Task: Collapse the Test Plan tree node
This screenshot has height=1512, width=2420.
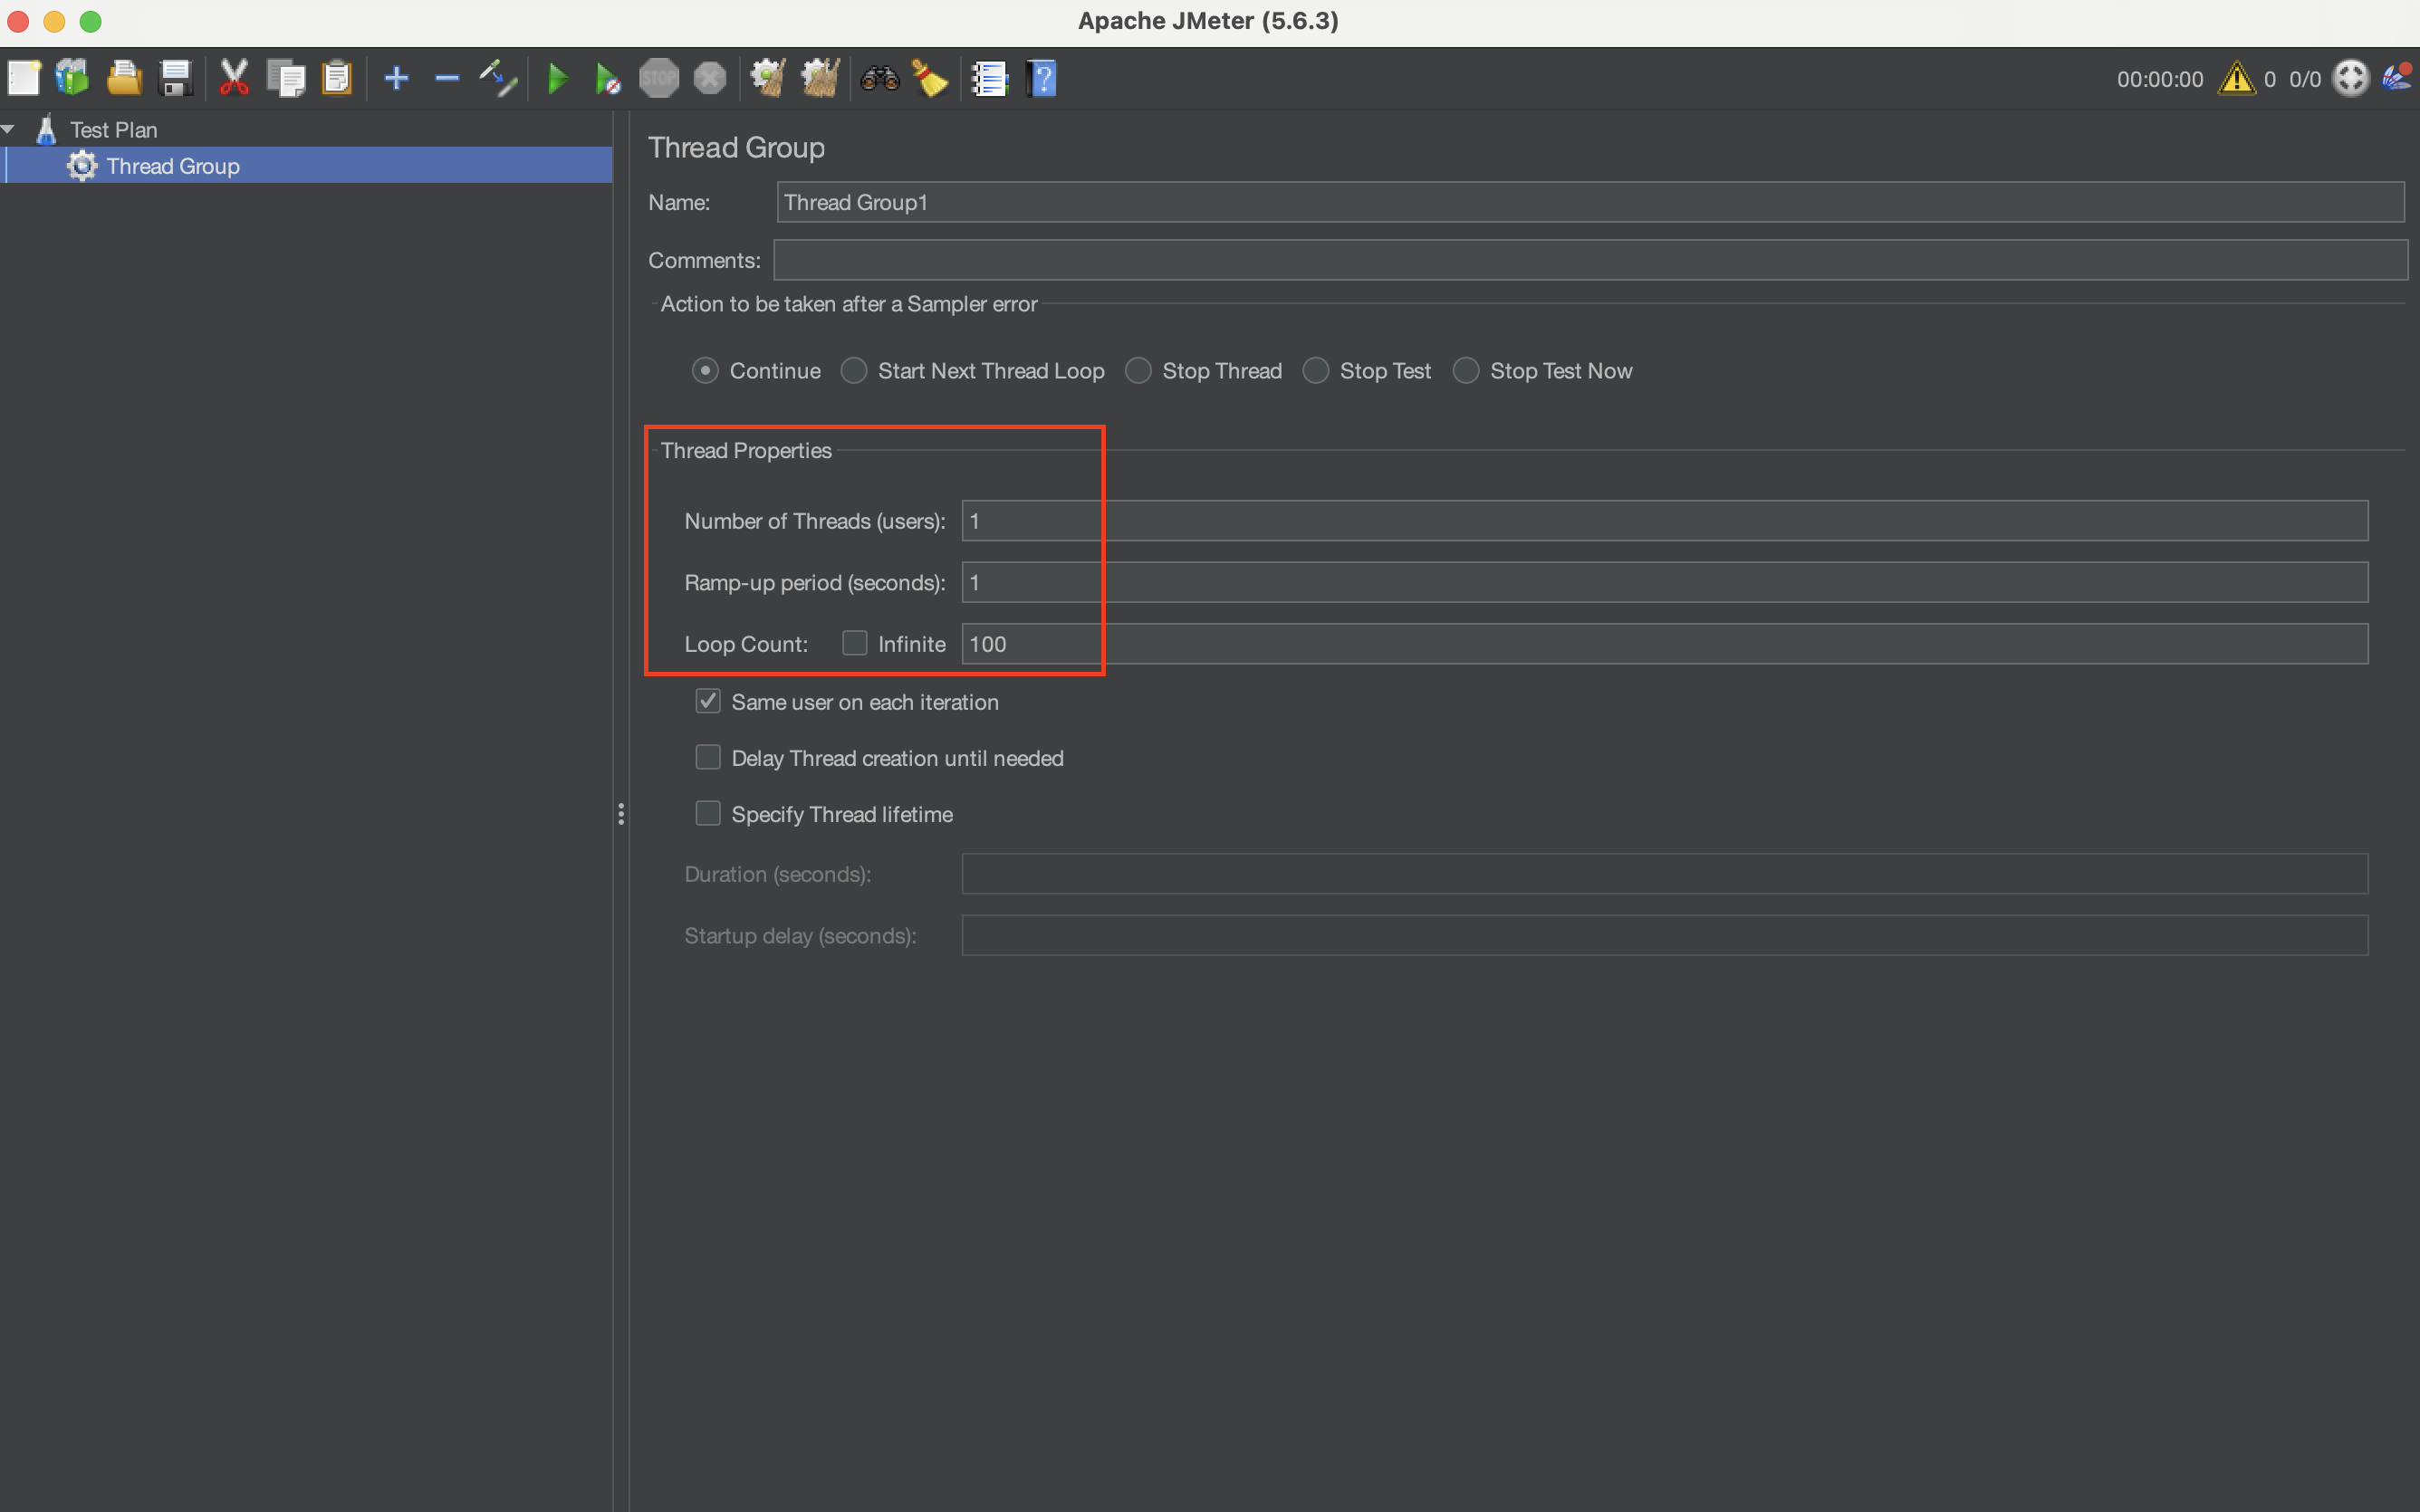Action: [x=9, y=129]
